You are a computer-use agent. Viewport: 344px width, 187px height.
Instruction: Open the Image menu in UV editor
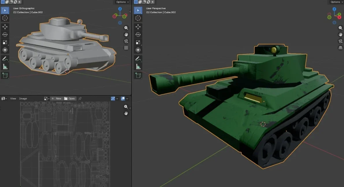(x=23, y=99)
